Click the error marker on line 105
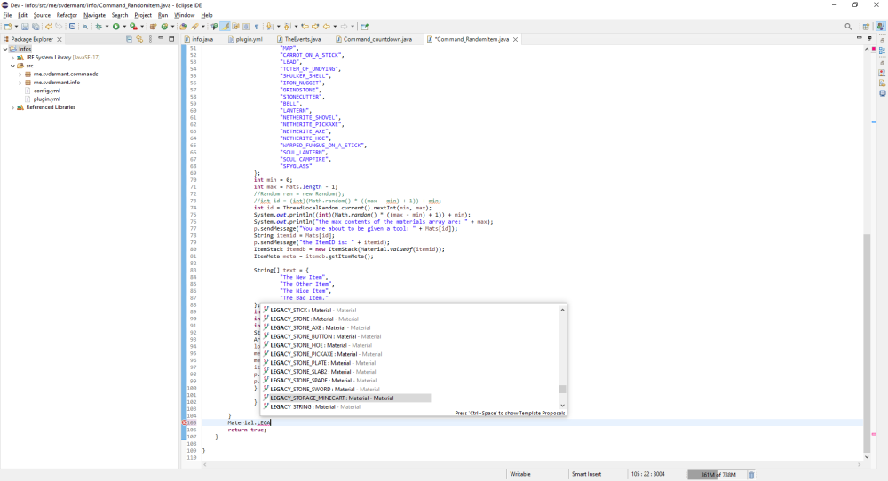This screenshot has height=481, width=888. coord(185,422)
